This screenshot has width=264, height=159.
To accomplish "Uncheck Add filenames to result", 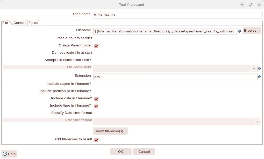I will point(96,140).
